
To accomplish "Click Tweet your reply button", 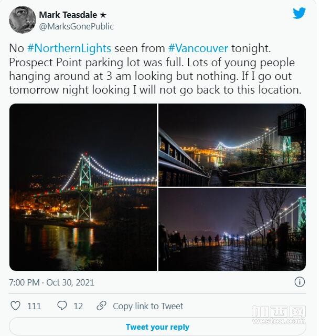I will point(157,327).
